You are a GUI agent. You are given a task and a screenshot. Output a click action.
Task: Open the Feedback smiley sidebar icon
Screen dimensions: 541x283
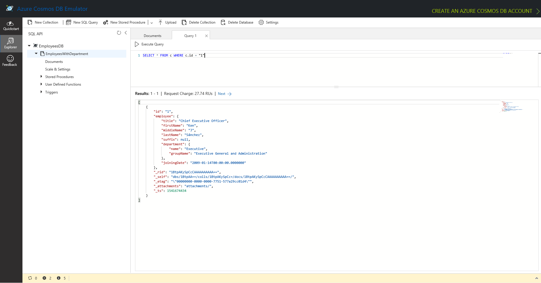coord(10,59)
